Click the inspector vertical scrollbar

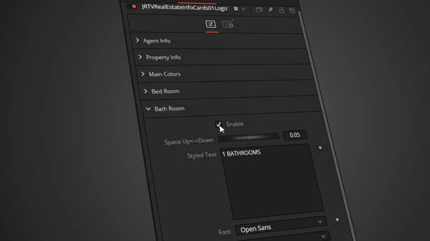pyautogui.click(x=326, y=126)
